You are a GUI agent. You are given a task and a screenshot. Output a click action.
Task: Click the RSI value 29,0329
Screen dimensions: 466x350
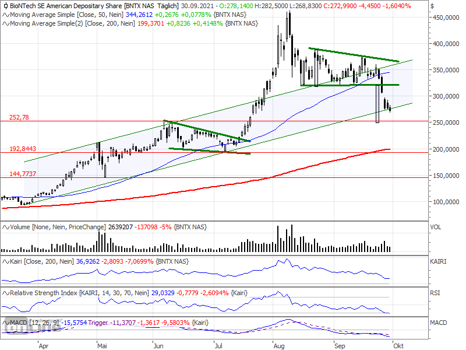click(x=163, y=293)
